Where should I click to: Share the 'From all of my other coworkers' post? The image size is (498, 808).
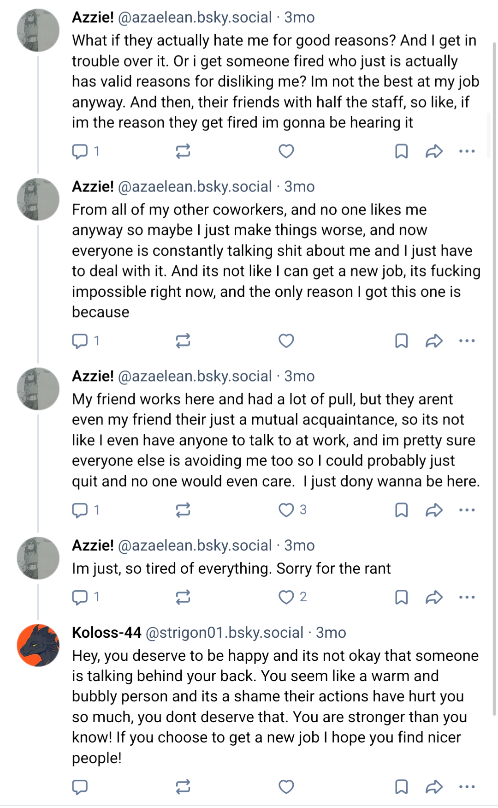434,341
